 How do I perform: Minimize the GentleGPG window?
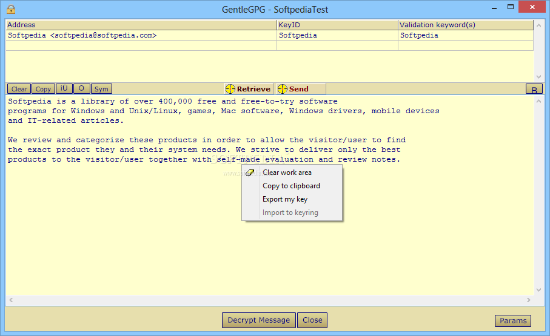494,7
